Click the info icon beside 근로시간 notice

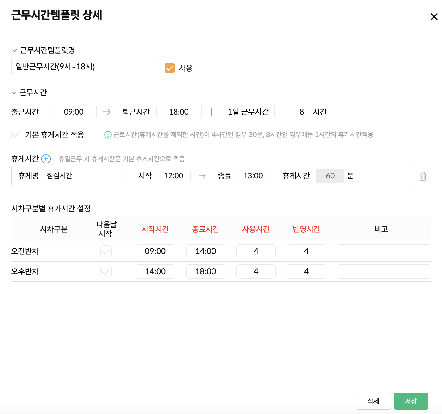click(x=108, y=135)
